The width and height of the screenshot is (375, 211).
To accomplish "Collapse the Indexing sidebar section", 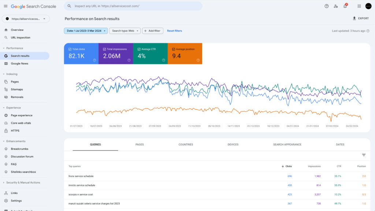I will (4, 74).
